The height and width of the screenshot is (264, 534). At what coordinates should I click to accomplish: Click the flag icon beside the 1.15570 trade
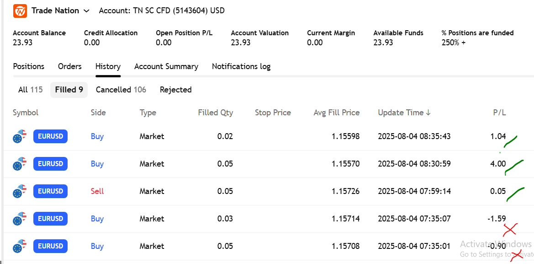click(19, 164)
